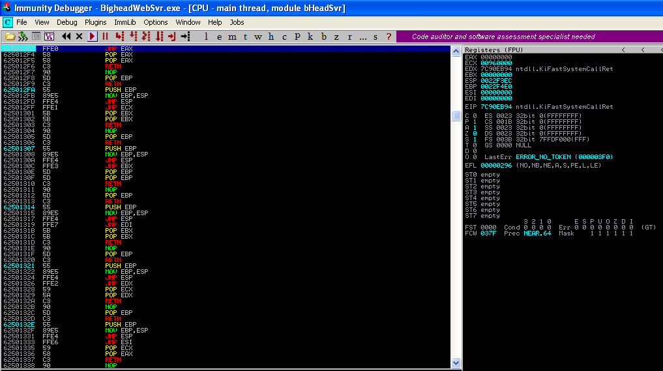Click the Open executable folder icon
Screen dimensions: 663x371
coord(8,37)
